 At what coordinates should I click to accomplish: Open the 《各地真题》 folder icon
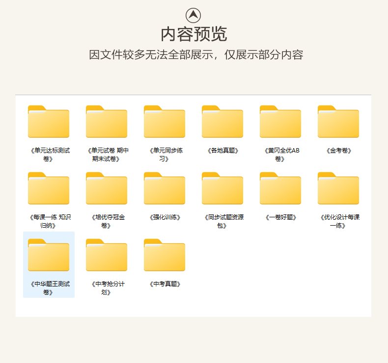[x=222, y=122]
